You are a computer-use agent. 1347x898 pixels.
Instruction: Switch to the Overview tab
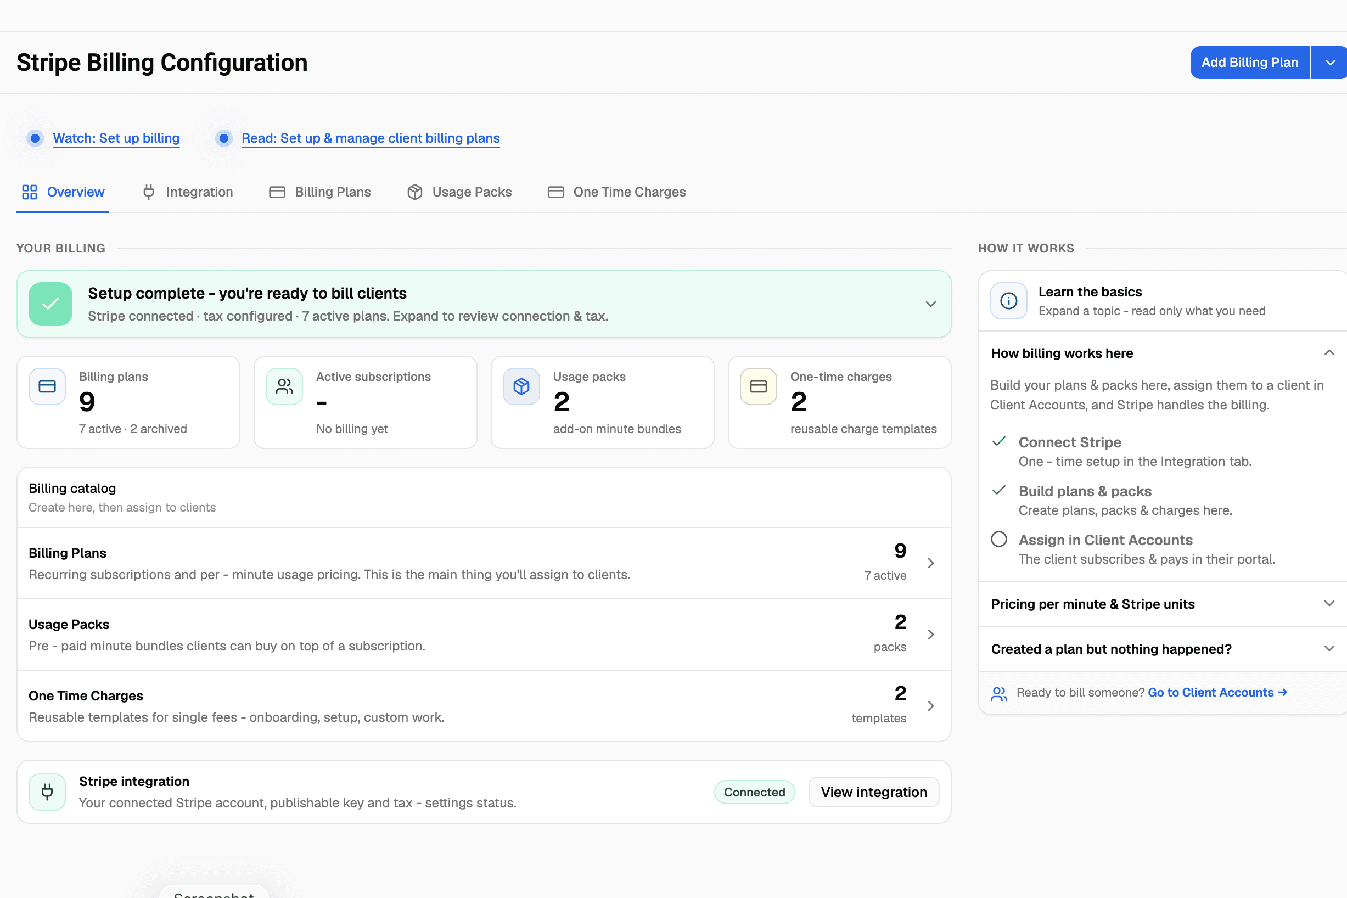pos(63,192)
